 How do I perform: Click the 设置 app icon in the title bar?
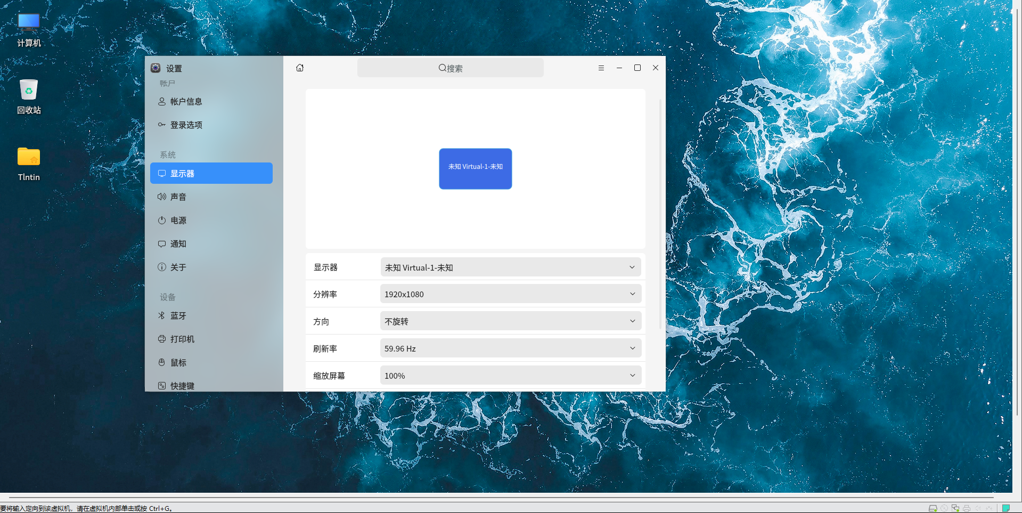pos(156,68)
